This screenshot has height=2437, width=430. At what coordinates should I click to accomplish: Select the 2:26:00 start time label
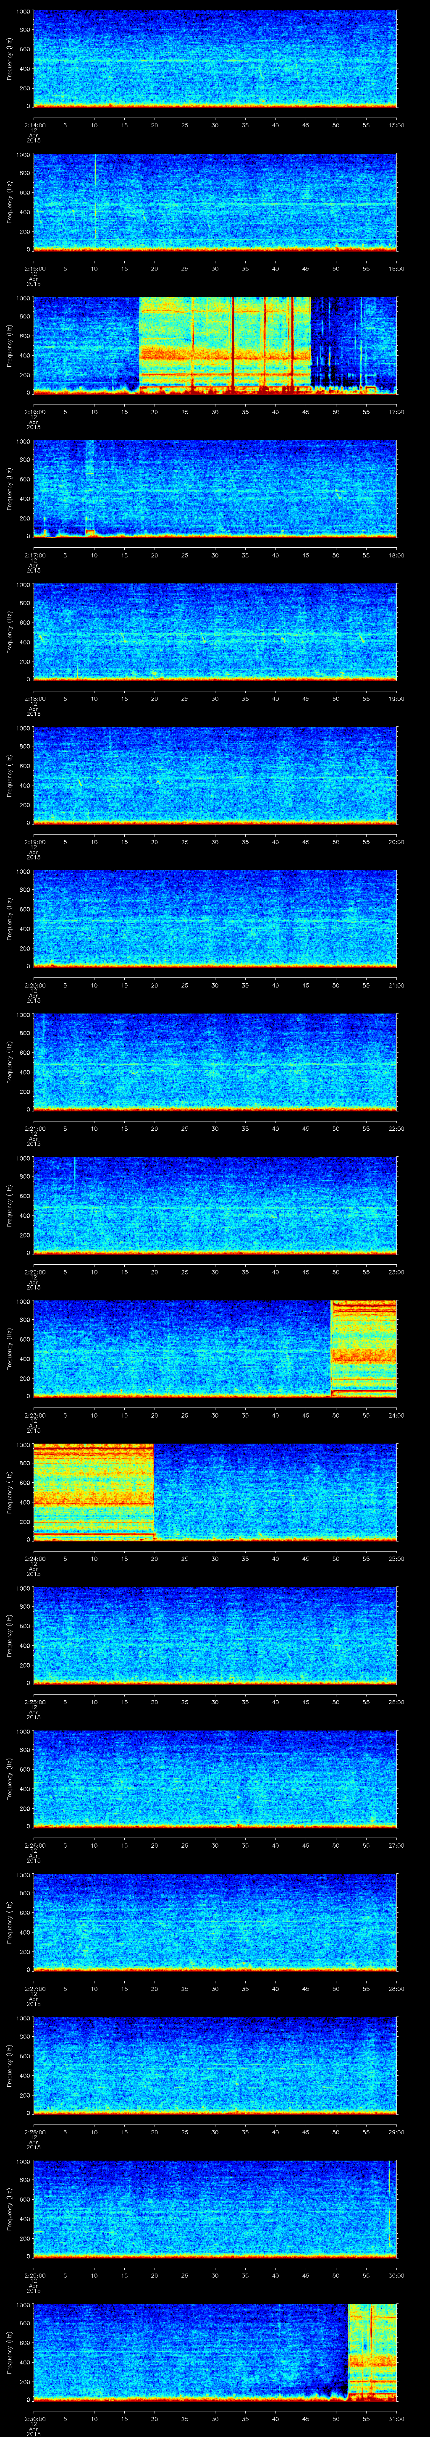pos(33,1845)
